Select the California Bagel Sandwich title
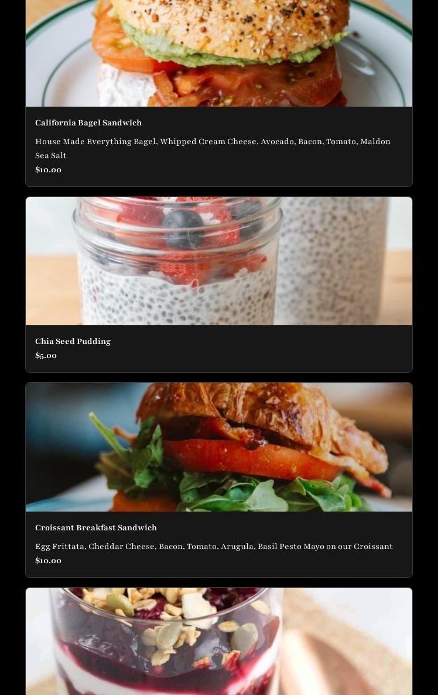 point(88,123)
